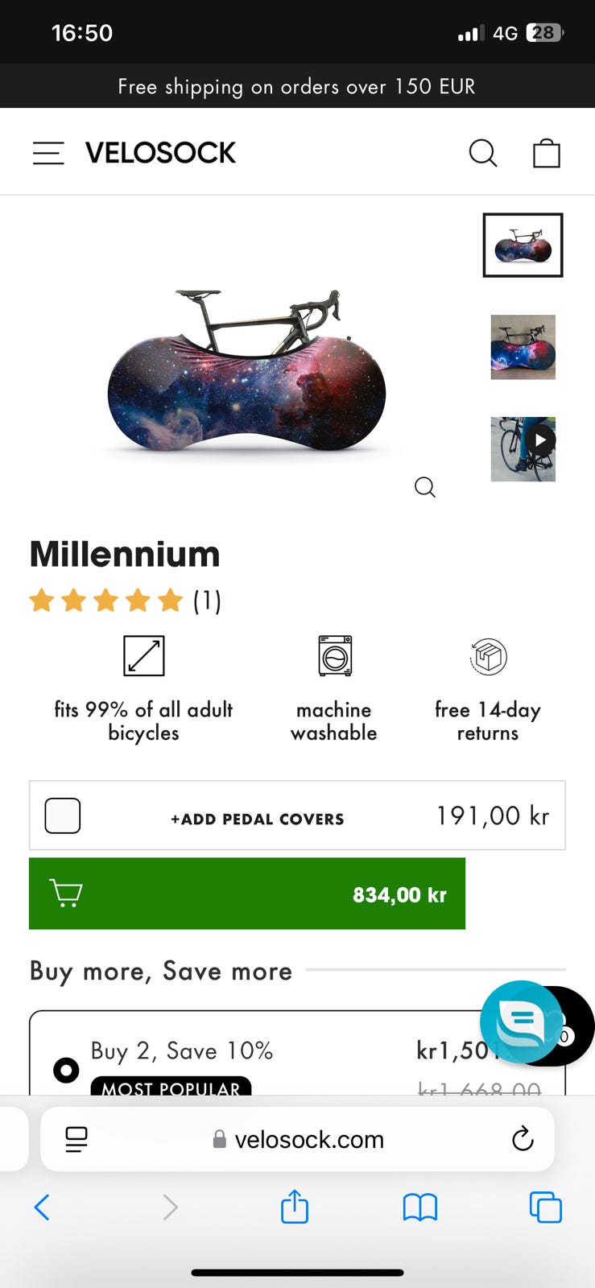Select first galaxy cover thumbnail
This screenshot has height=1288, width=595.
pyautogui.click(x=523, y=245)
